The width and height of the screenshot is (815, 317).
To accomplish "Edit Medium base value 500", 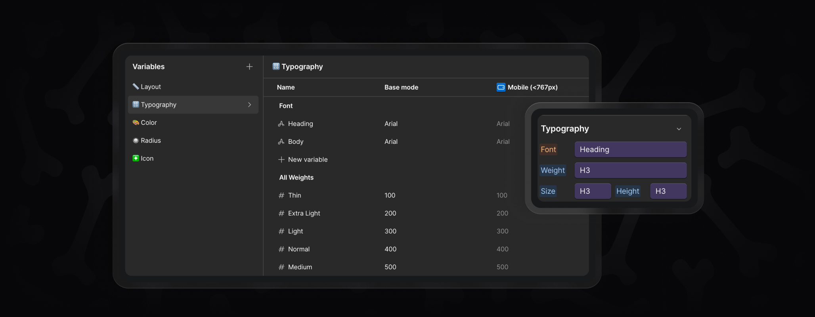I will click(390, 267).
